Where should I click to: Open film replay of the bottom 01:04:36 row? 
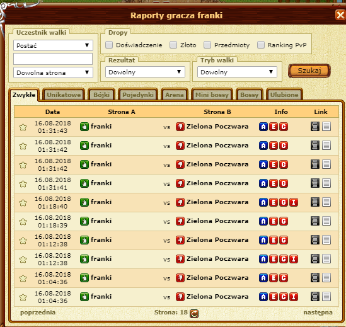coord(315,297)
